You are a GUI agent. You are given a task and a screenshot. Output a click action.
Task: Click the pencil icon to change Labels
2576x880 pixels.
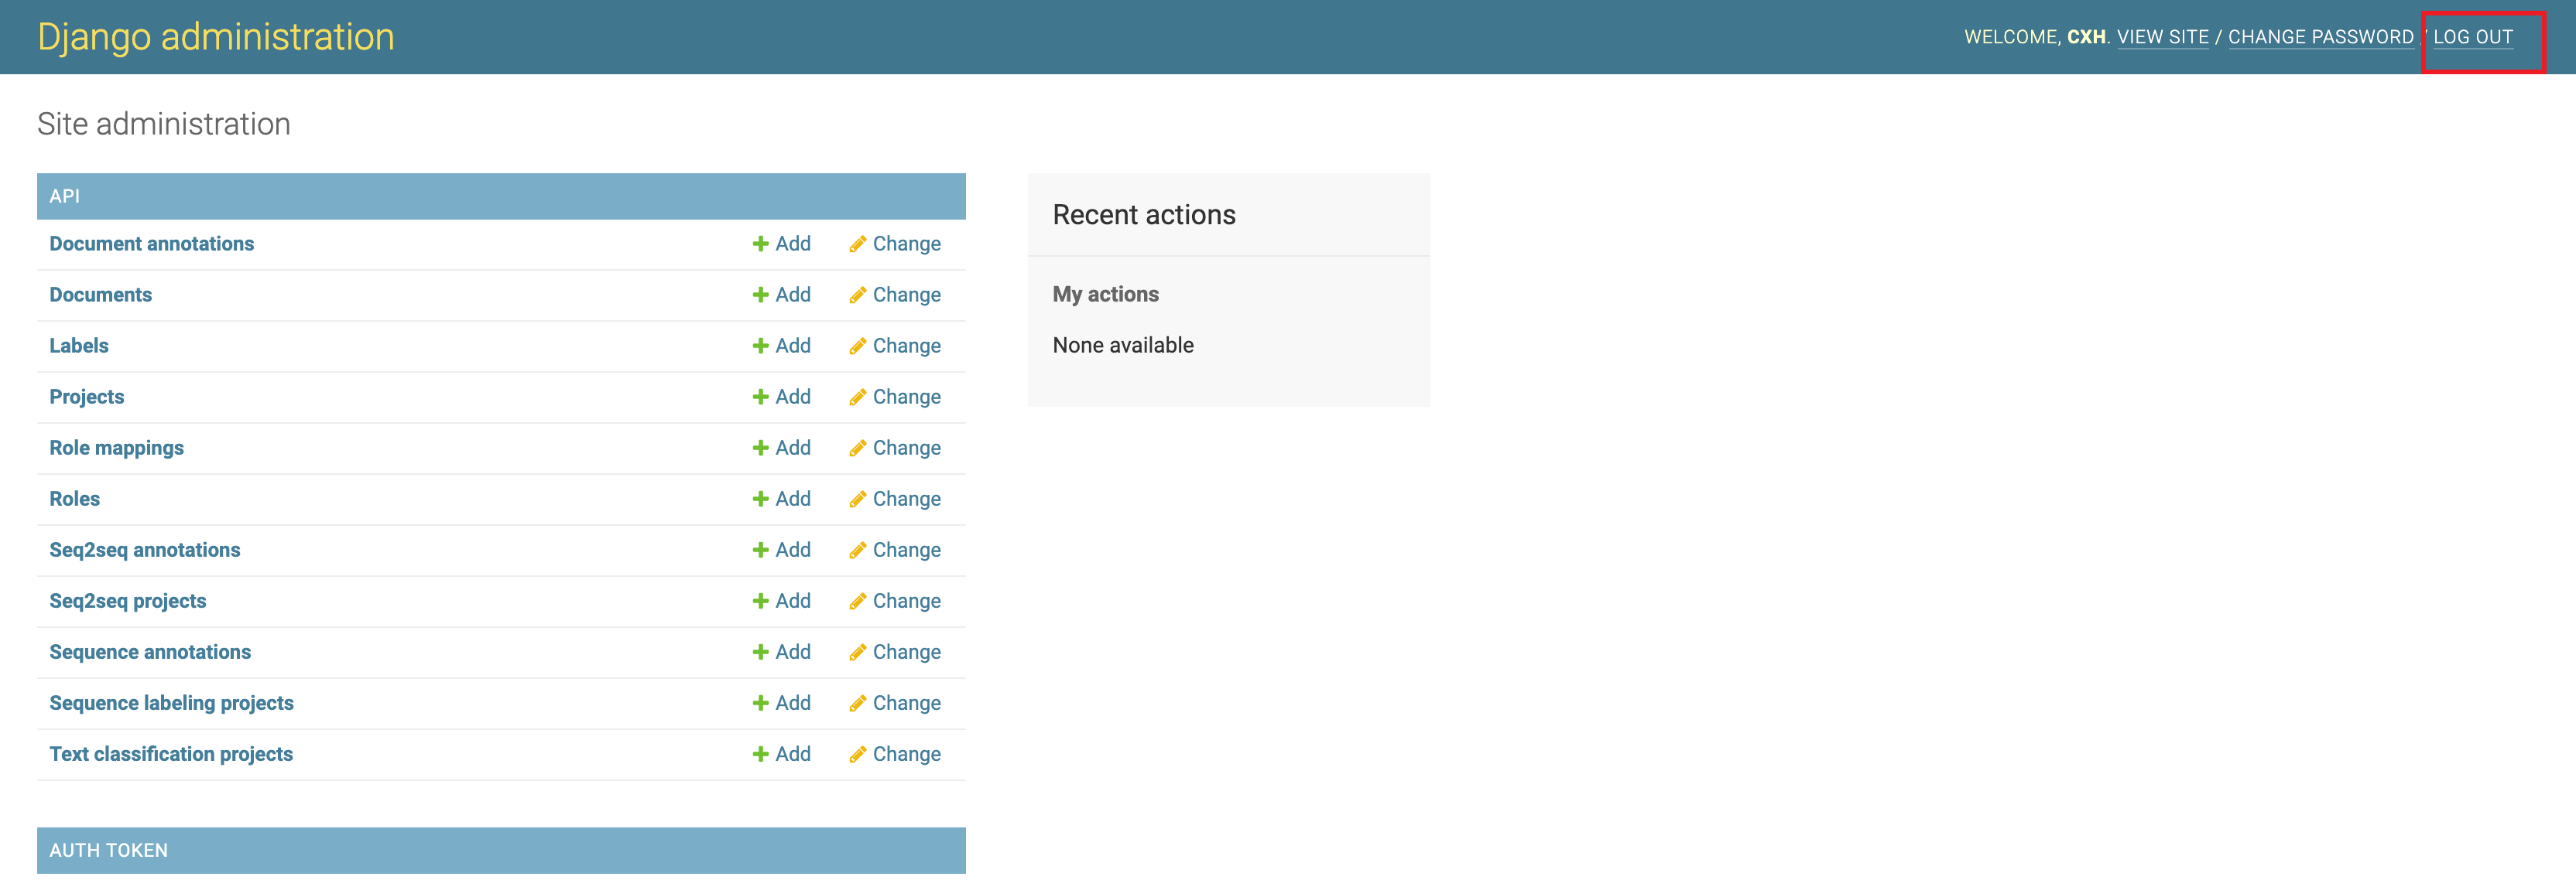(857, 346)
